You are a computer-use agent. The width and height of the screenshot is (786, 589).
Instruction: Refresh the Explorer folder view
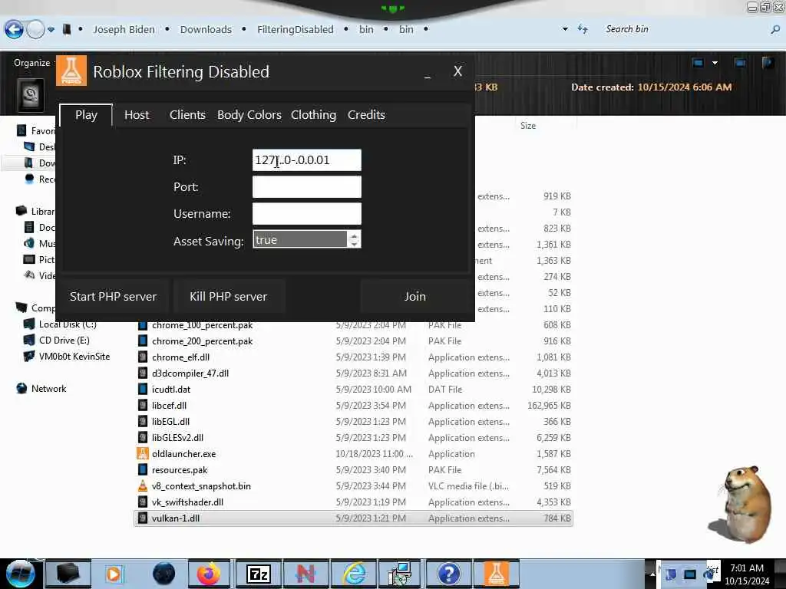click(583, 29)
